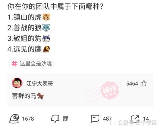Click the post title question text
Screen dimensions: 160x128
coord(55,6)
